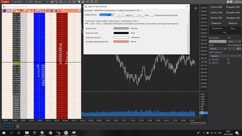Change the Center Line Color swatch
This screenshot has width=242, height=136.
point(121,33)
